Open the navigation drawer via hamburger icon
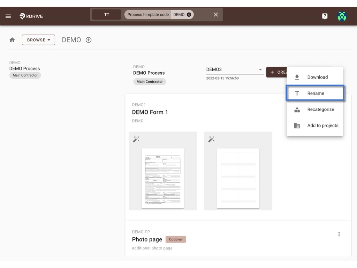The image size is (357, 268). pos(8,16)
